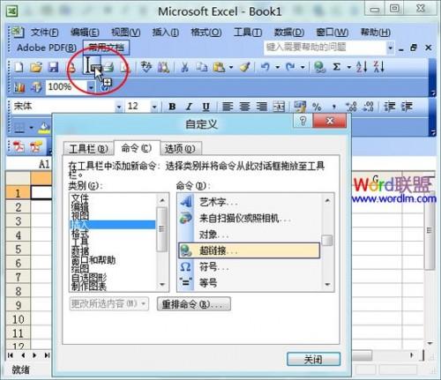Select the 符号... command

(249, 267)
